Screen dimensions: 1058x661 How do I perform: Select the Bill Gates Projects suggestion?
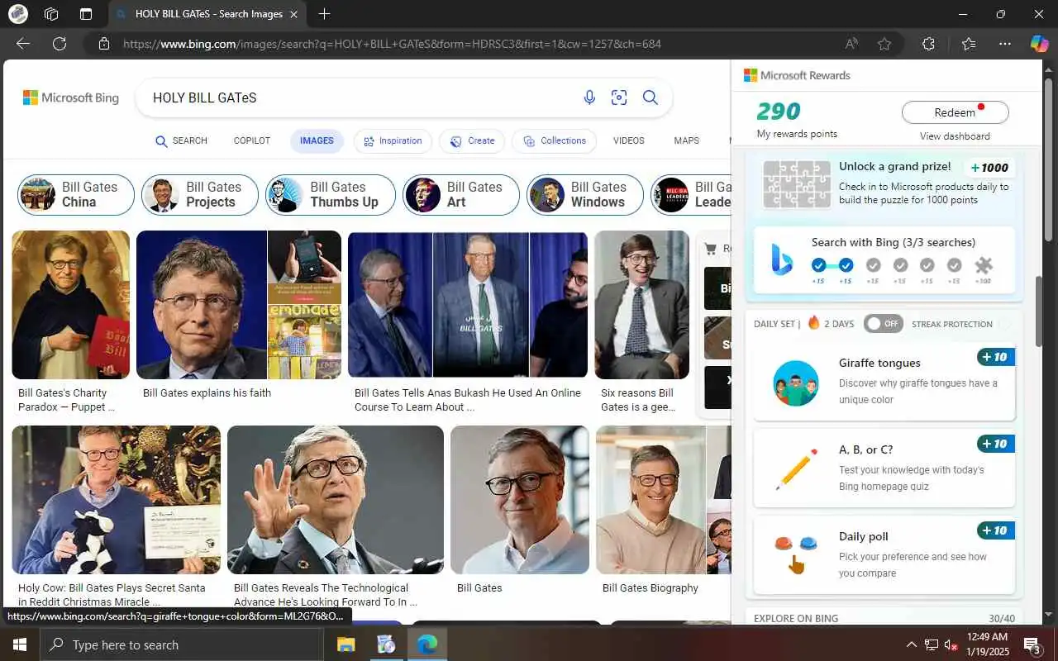click(200, 194)
